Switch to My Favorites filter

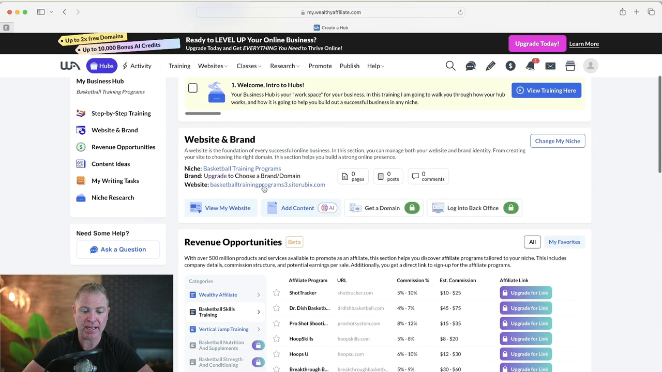click(x=564, y=242)
